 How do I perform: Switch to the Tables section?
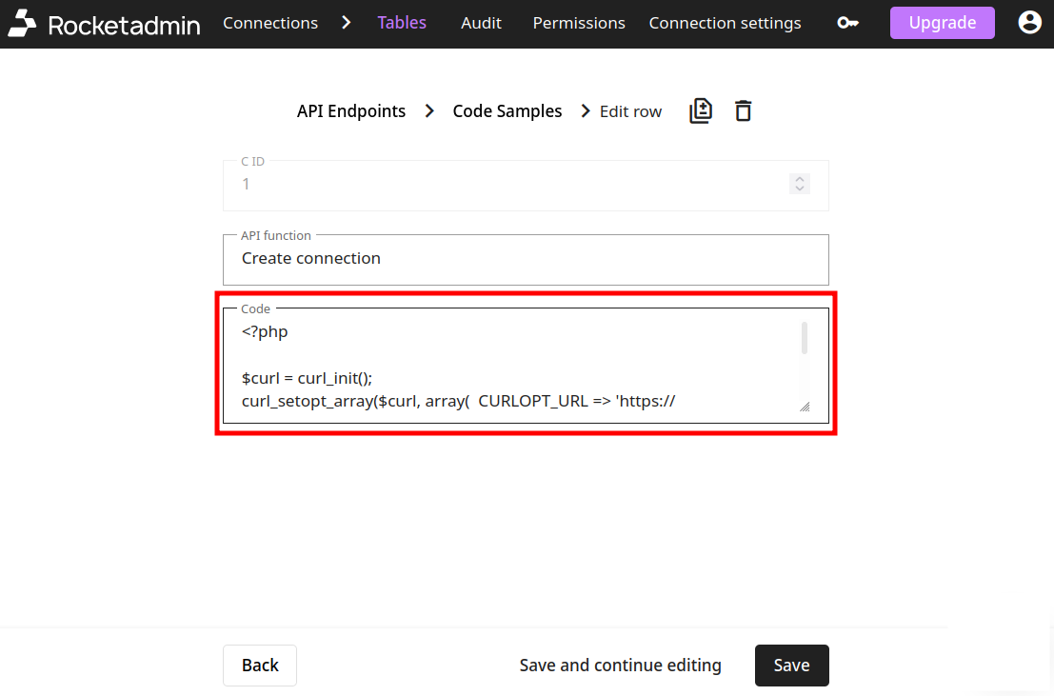click(x=401, y=22)
